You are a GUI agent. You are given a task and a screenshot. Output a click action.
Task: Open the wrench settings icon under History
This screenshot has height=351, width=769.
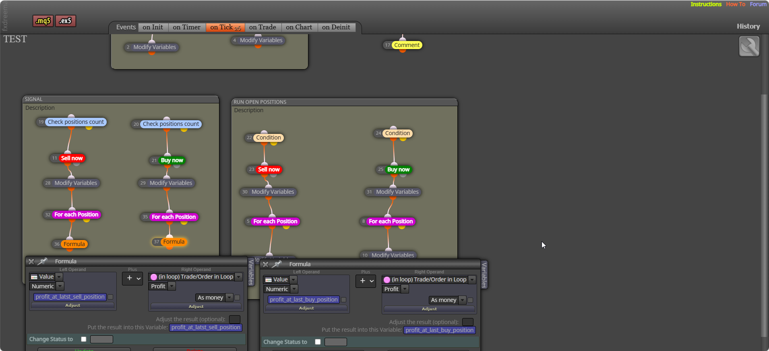[x=749, y=46]
